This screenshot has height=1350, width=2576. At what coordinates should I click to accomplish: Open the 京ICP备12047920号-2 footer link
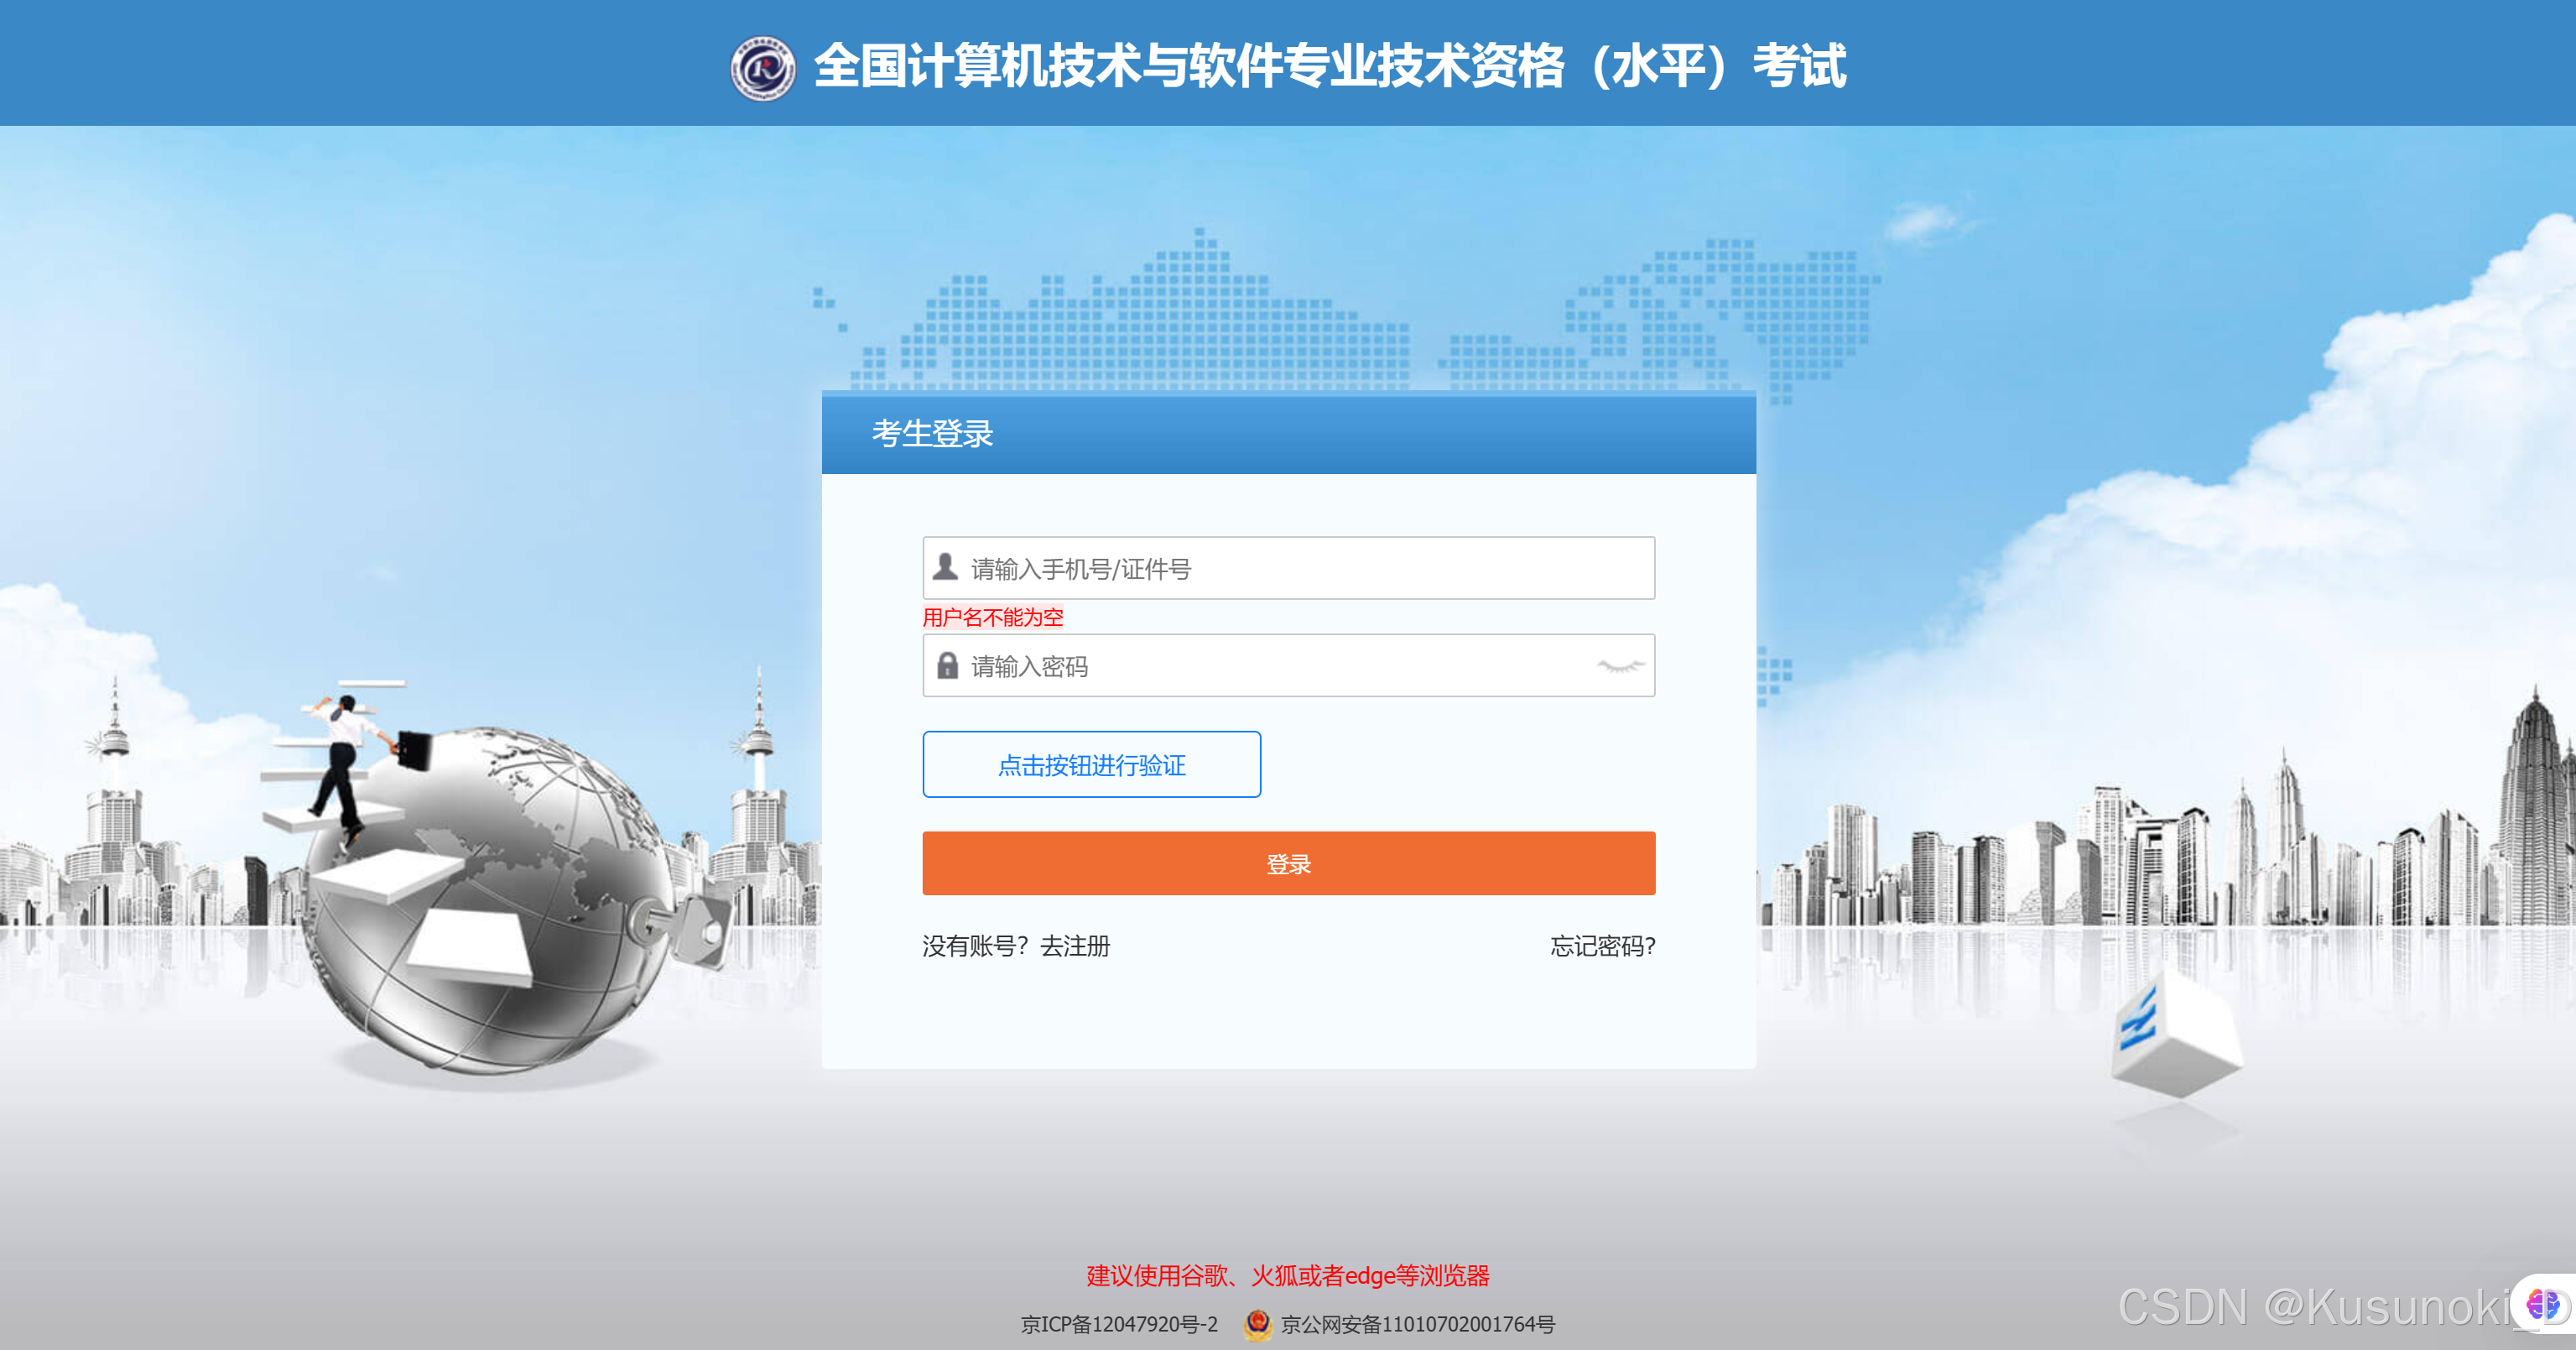pos(1119,1324)
